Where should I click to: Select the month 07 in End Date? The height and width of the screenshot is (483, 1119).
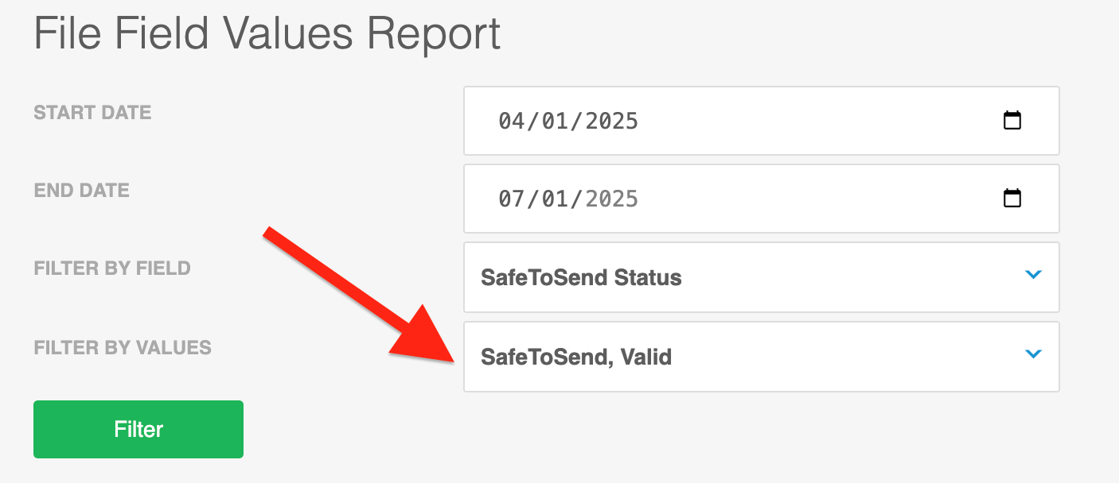[513, 198]
